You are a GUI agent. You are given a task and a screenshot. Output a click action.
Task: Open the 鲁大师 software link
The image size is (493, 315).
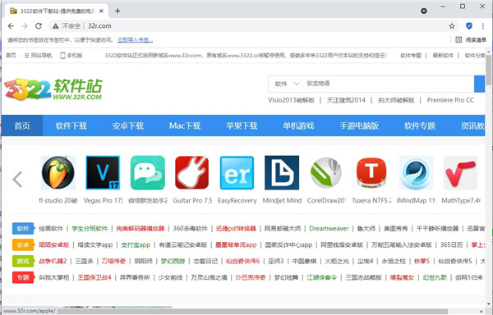366,228
